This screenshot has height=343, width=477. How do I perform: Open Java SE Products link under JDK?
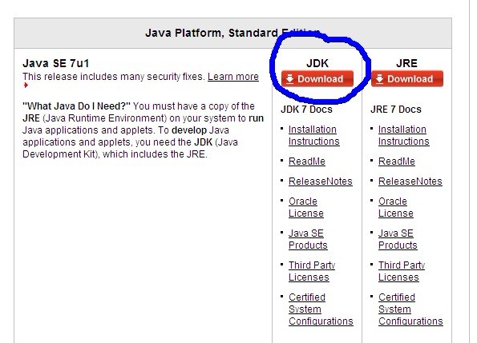click(308, 239)
